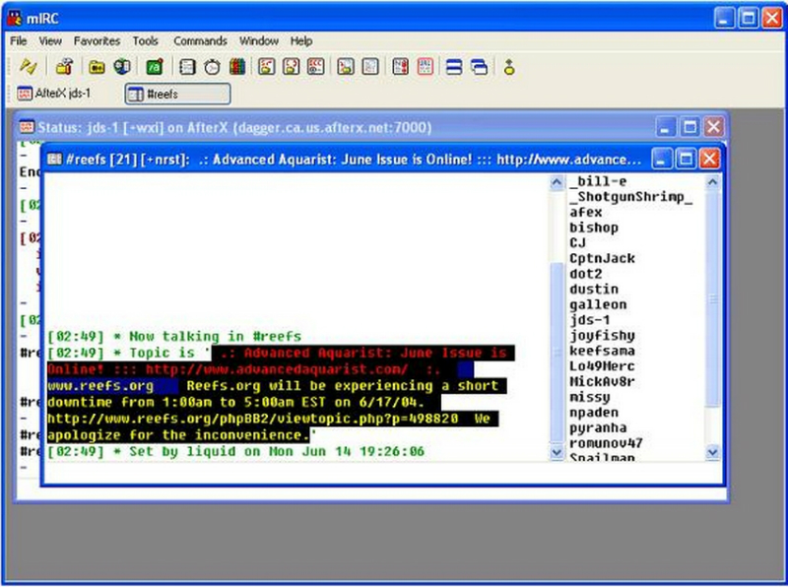Click the yellow About icon in toolbar
This screenshot has width=788, height=587.
[509, 67]
